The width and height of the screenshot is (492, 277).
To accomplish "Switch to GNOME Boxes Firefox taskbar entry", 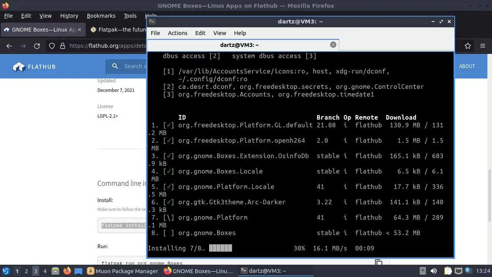I will tap(199, 271).
